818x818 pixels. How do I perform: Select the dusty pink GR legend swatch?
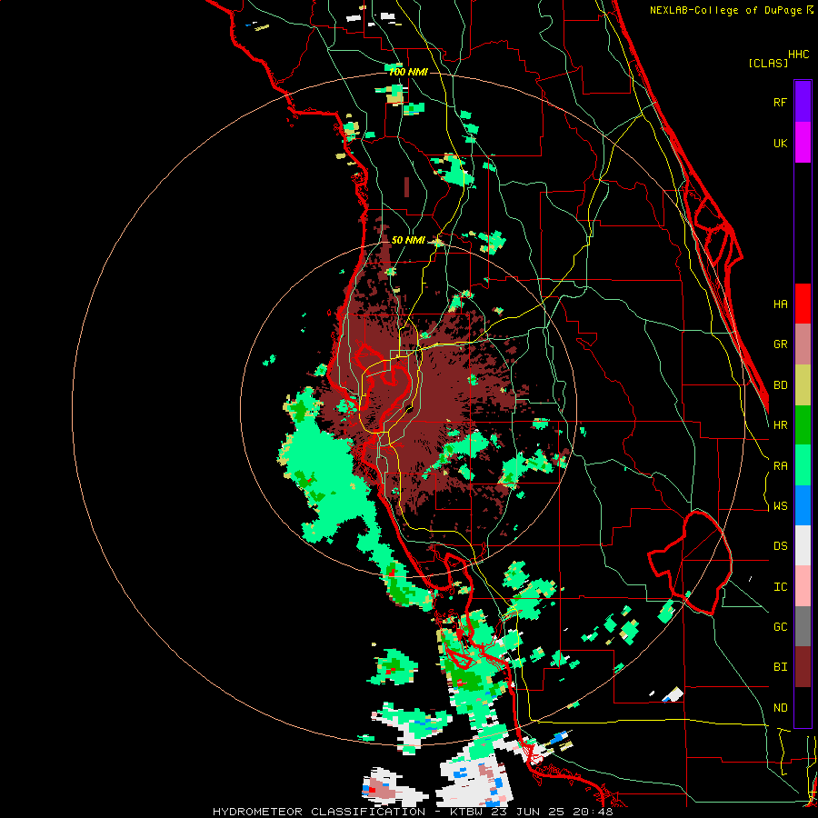pos(803,344)
